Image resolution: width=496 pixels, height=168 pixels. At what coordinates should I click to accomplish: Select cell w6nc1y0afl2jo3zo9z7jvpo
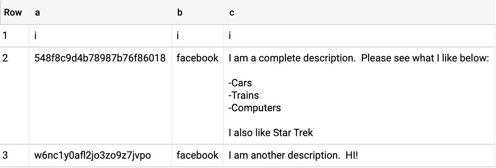tap(93, 156)
